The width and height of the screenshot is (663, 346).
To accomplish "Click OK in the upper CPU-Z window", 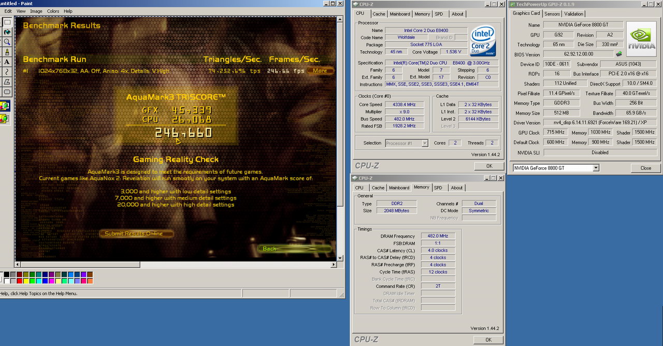I will [x=489, y=166].
